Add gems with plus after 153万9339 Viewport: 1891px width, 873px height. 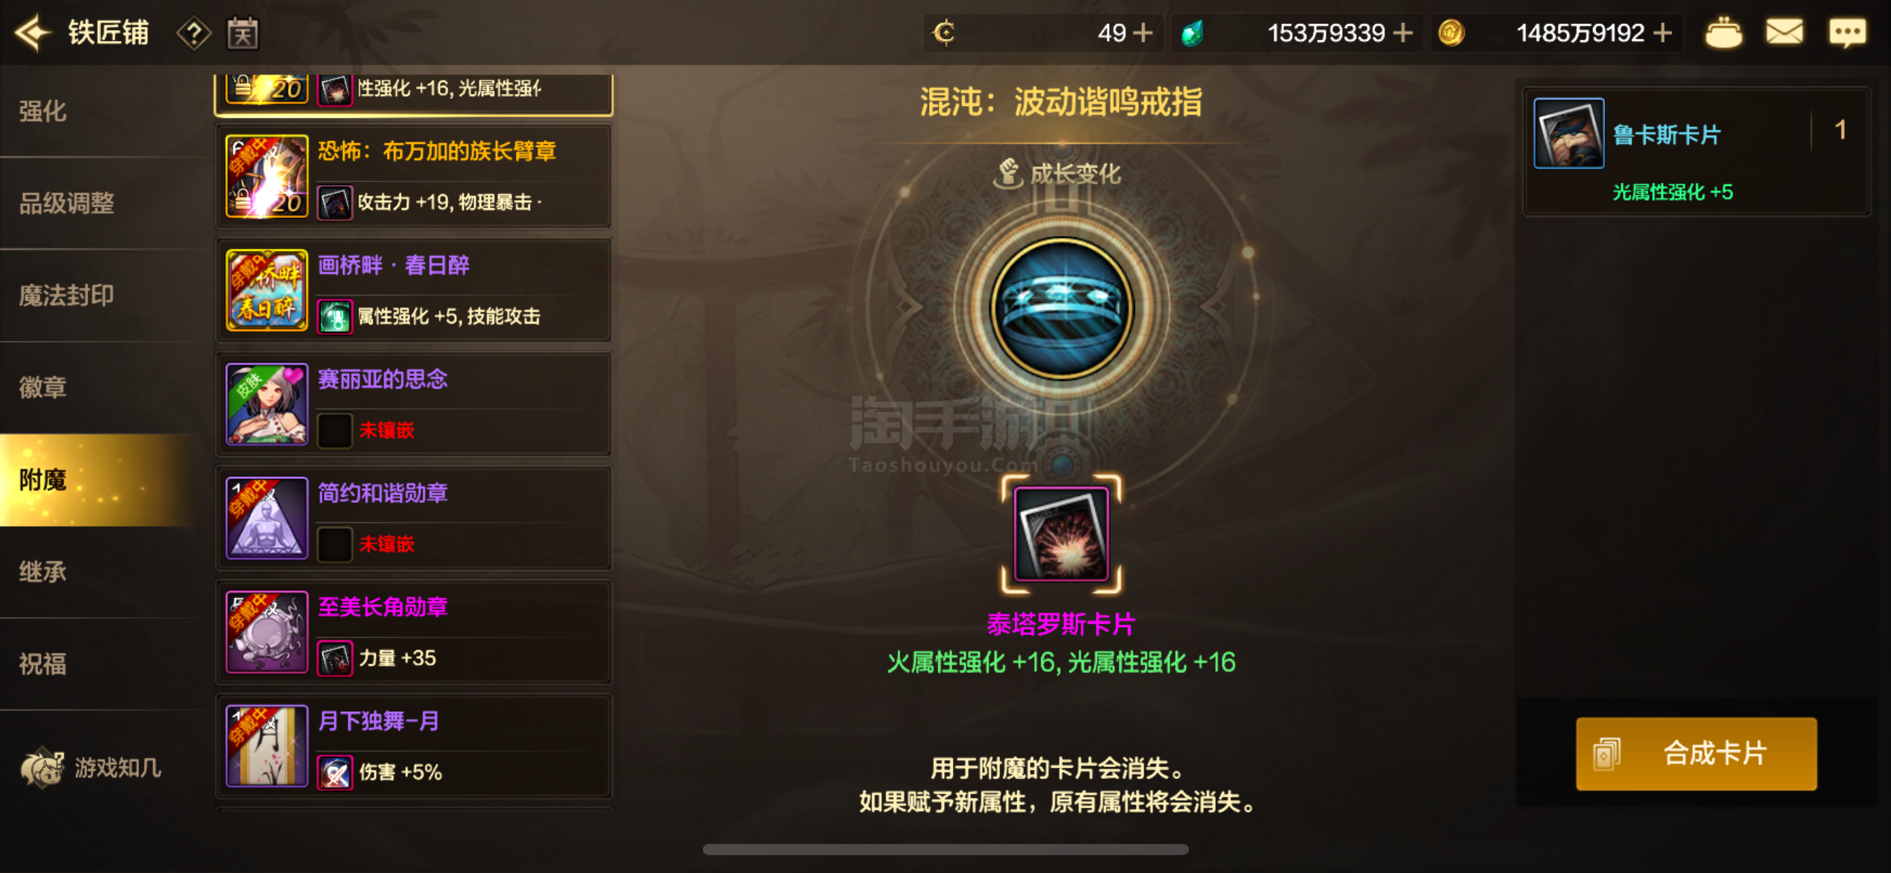click(x=1403, y=33)
